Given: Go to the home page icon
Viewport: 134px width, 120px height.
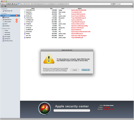Looking at the screenshot, I should (x=13, y=4).
